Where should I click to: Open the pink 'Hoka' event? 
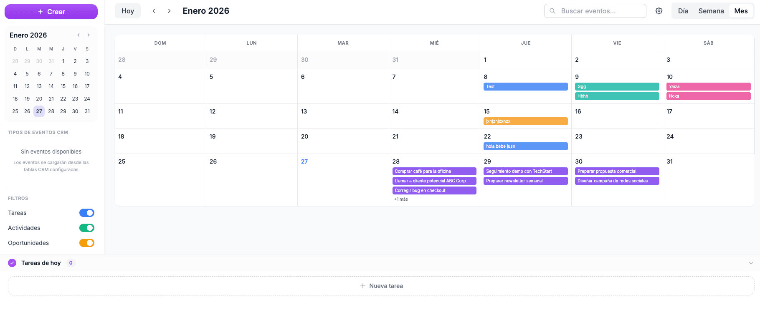pyautogui.click(x=709, y=96)
